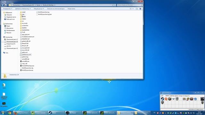Screen dimensions: 205x115
Task: Select the 'Сеть' network item
Action: coord(6,53)
